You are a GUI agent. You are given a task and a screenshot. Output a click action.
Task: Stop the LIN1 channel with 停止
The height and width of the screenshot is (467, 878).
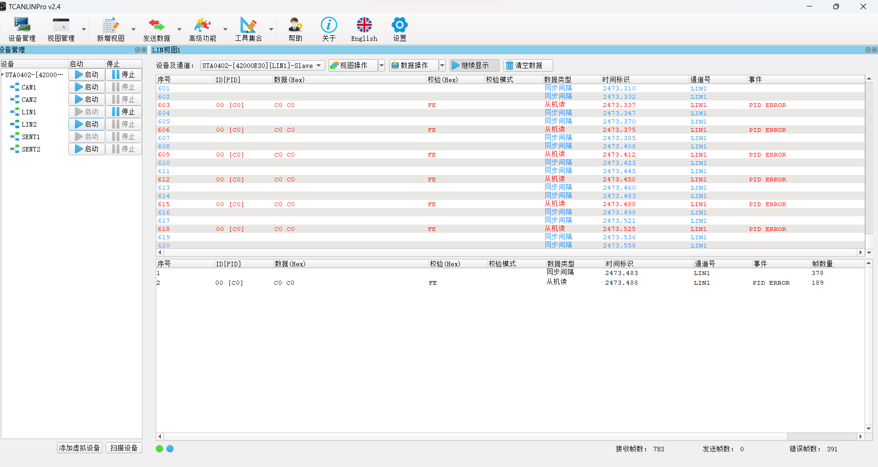[x=124, y=112]
